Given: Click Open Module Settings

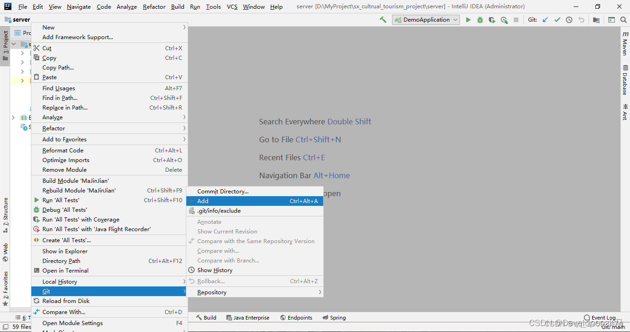Looking at the screenshot, I should pyautogui.click(x=109, y=323).
